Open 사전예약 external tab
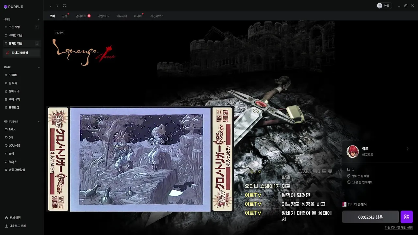Image resolution: width=418 pixels, height=235 pixels. pos(157,16)
